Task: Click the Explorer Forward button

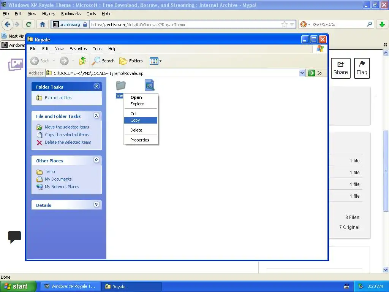Action: pos(64,61)
